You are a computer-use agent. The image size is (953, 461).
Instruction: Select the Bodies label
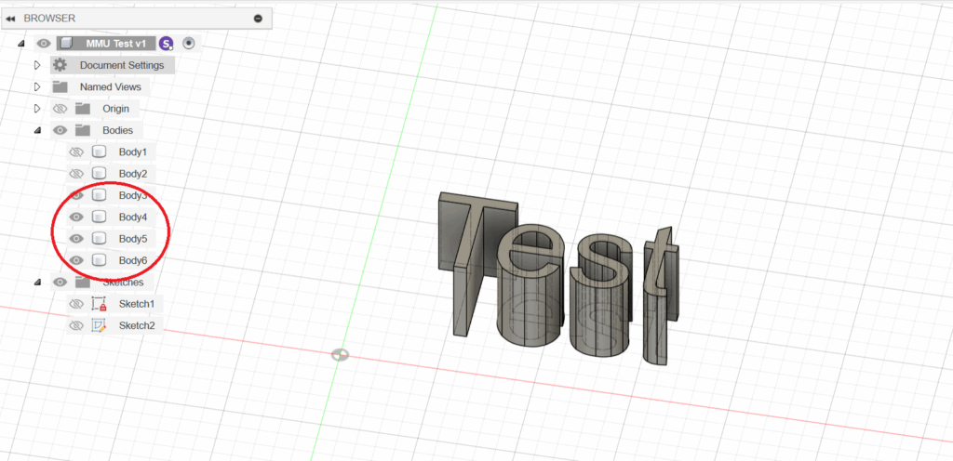pos(118,130)
